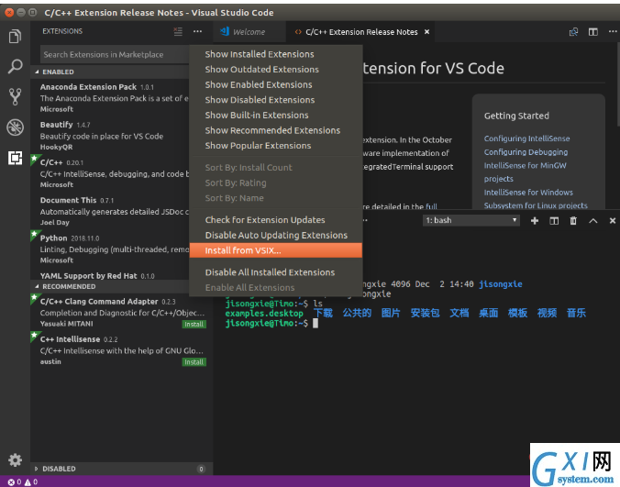Click errors count in status bar

(x=15, y=481)
